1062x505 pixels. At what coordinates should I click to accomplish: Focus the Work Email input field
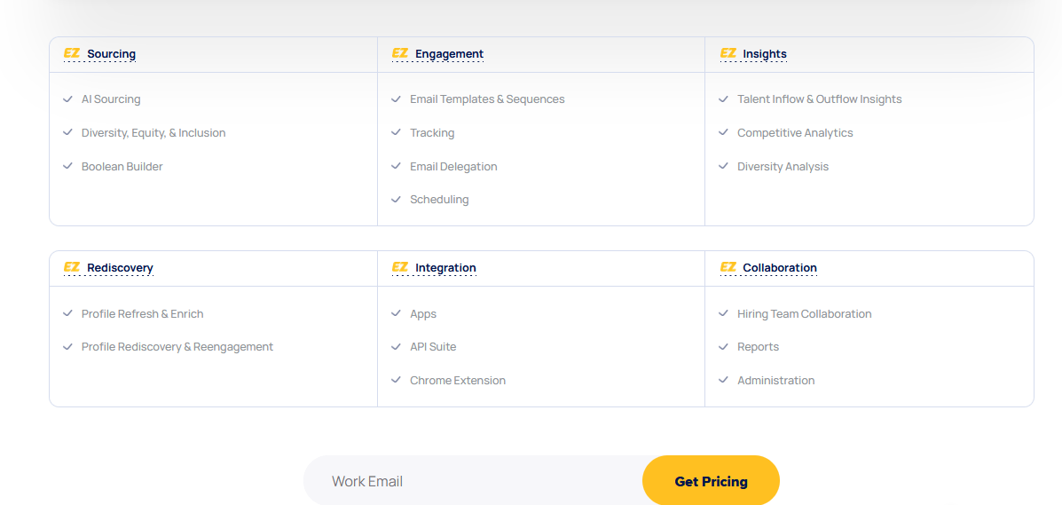pos(473,481)
